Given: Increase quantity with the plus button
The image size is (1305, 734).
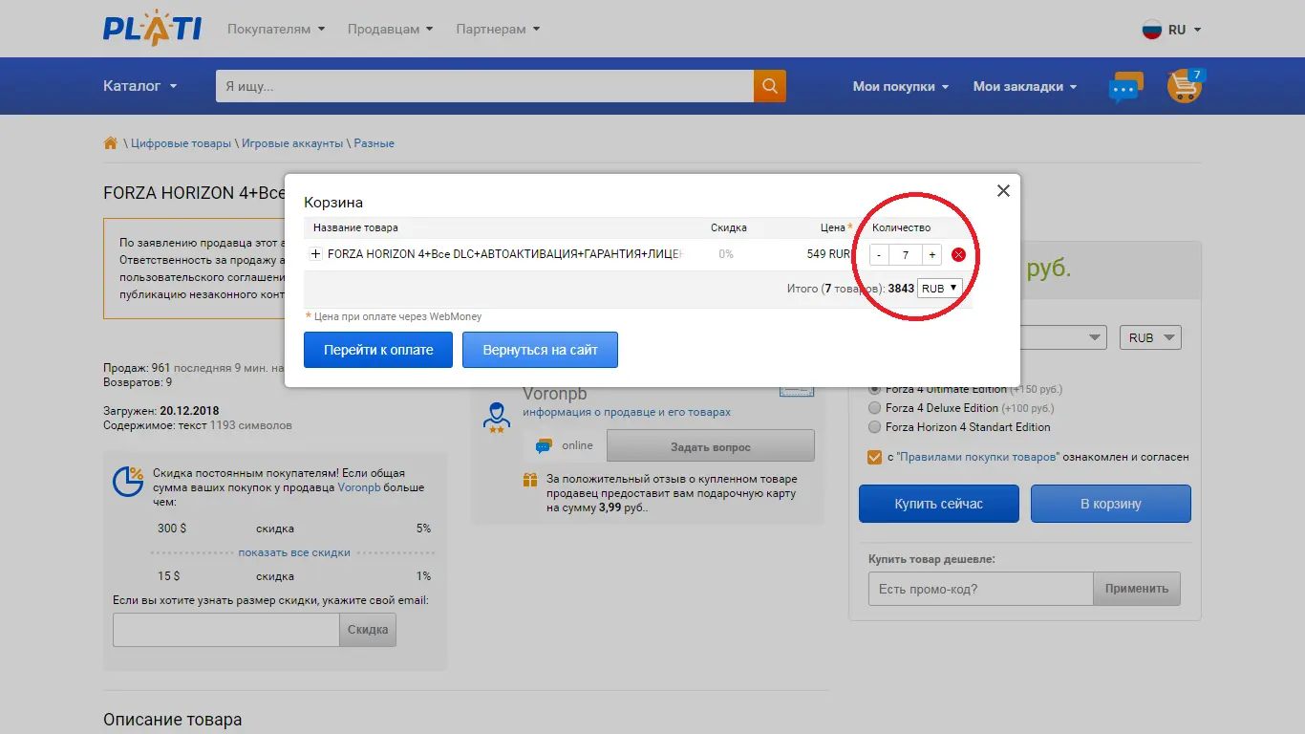Looking at the screenshot, I should [932, 255].
